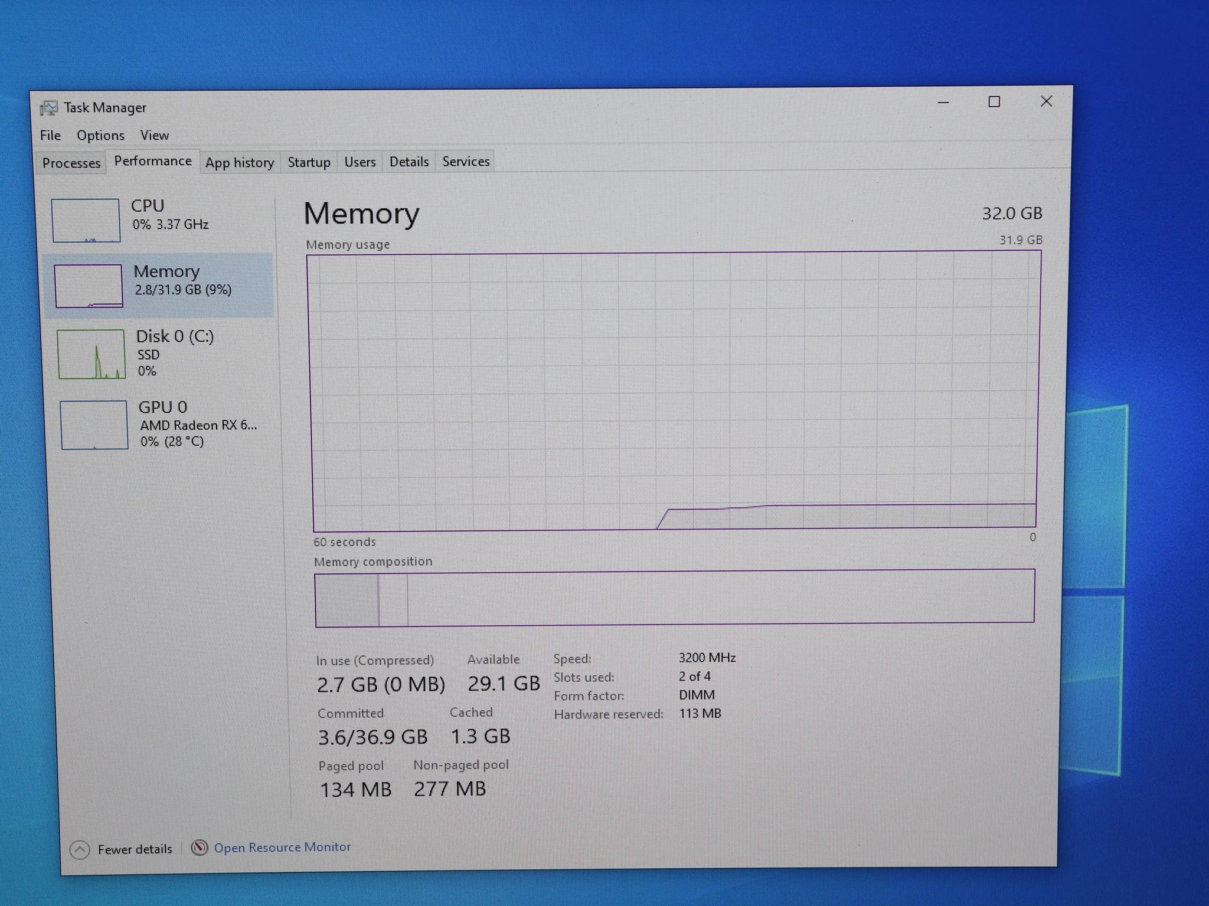Click the Resource Monitor icon
This screenshot has width=1209, height=906.
click(x=200, y=848)
